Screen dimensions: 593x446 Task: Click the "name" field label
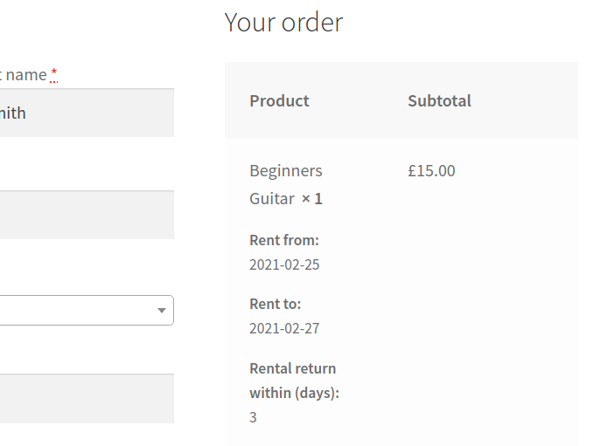pyautogui.click(x=25, y=75)
